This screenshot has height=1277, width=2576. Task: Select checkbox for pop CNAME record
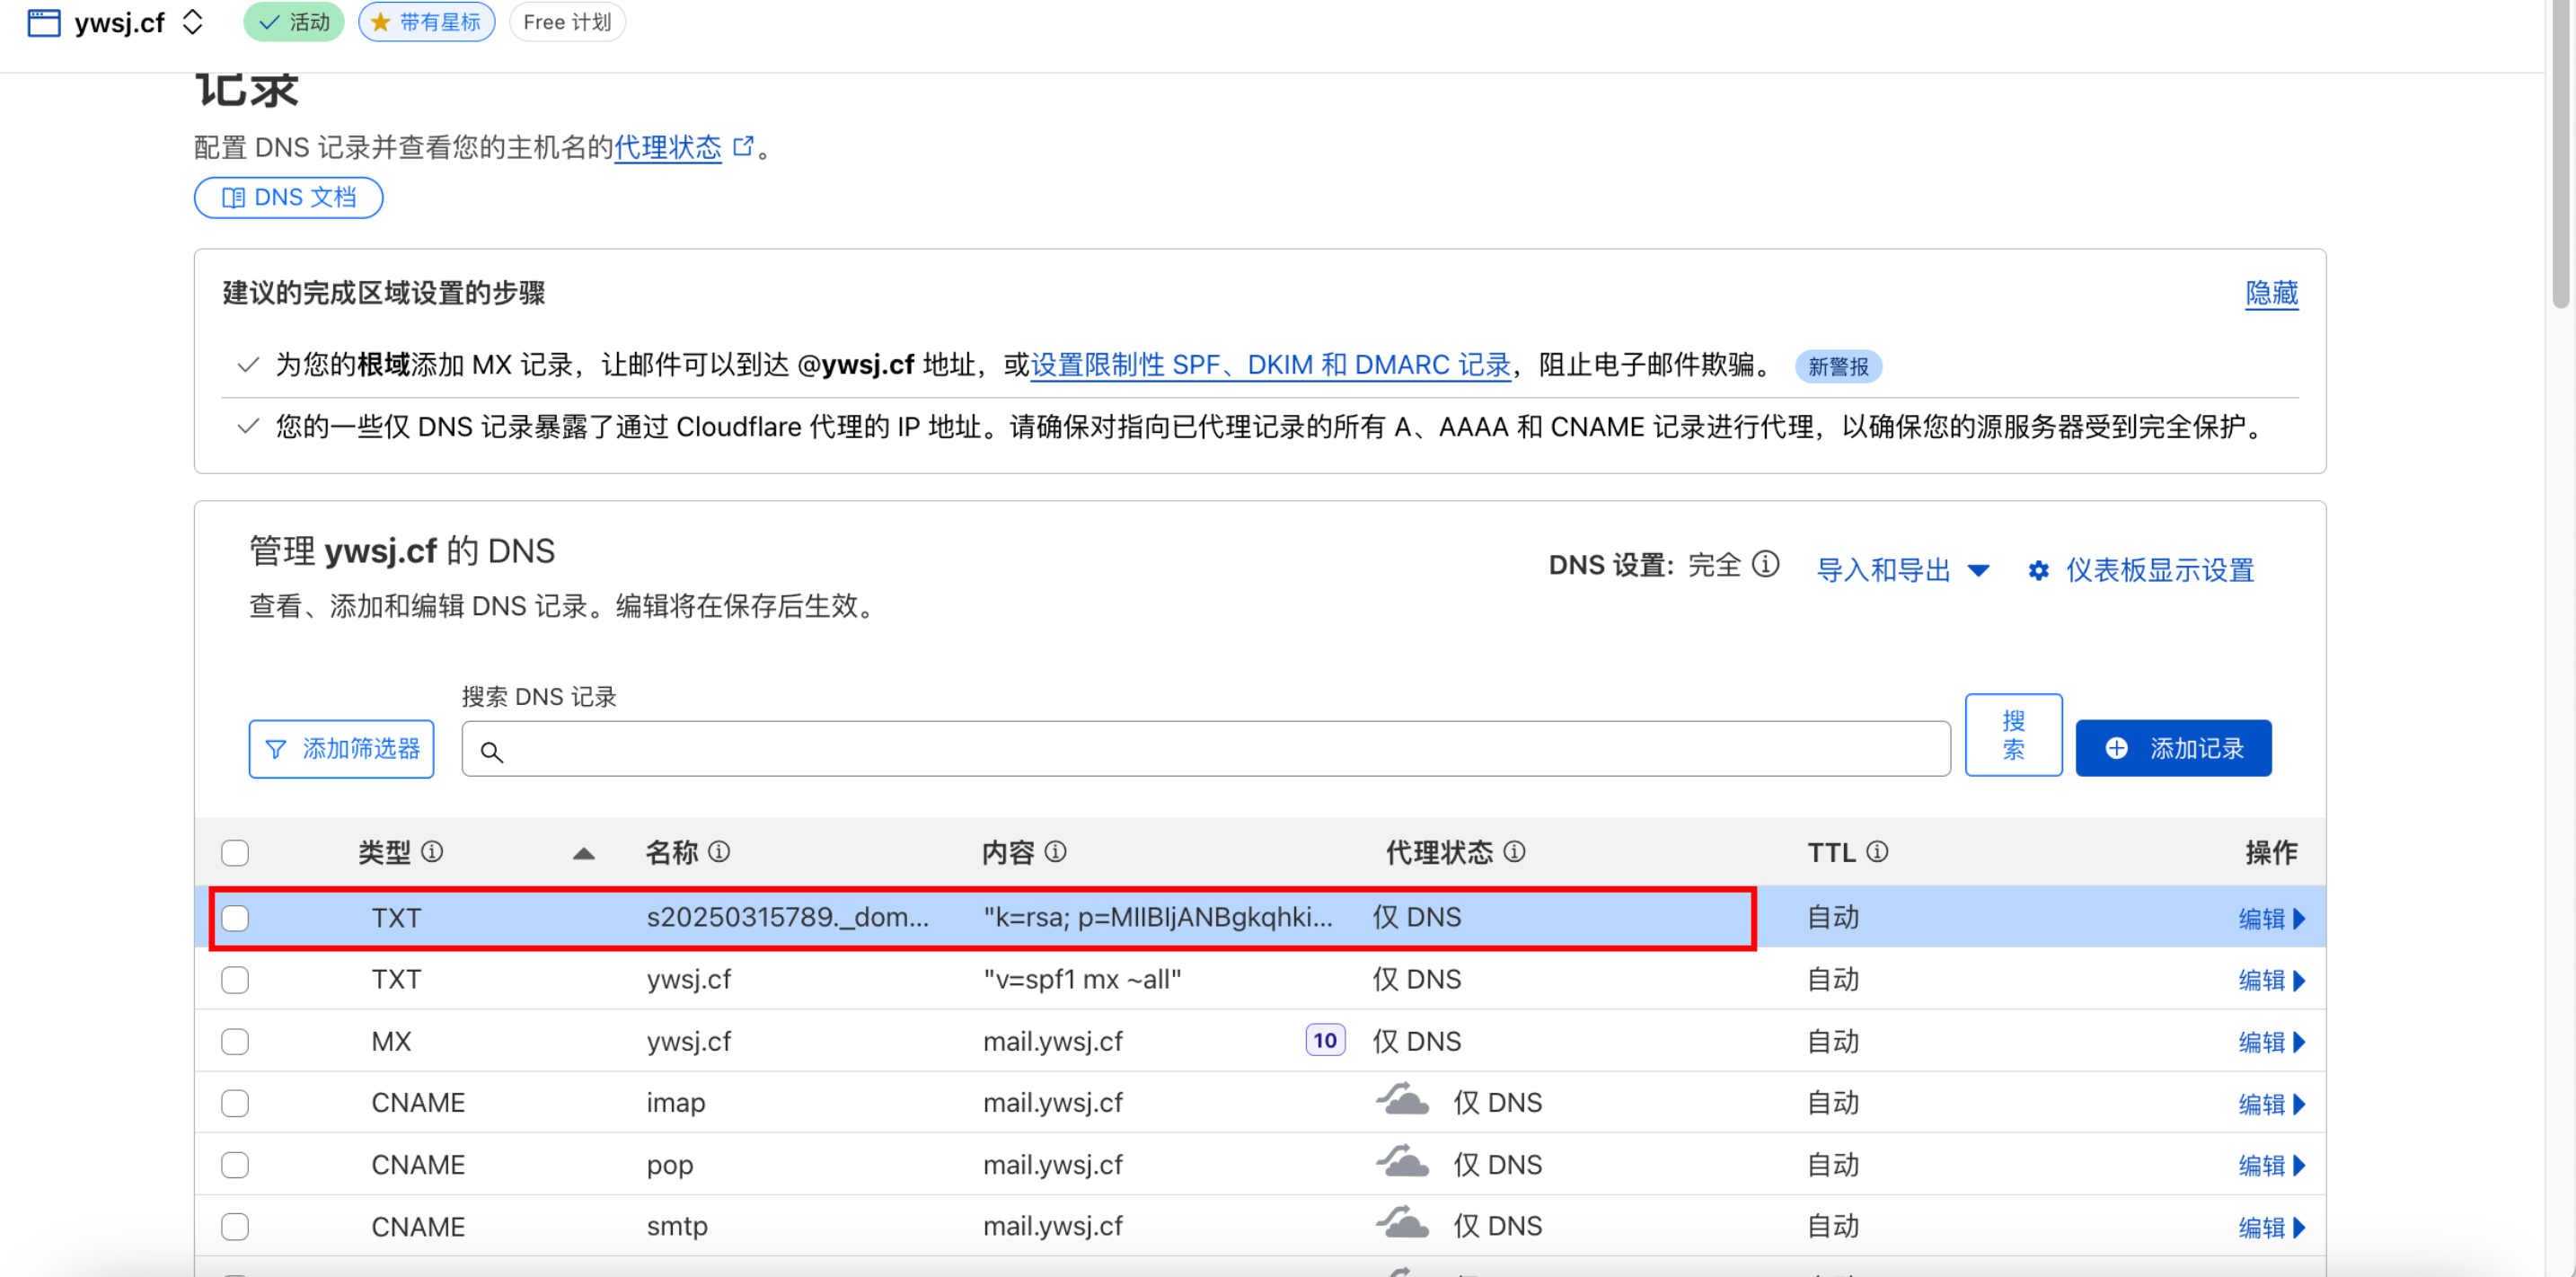pos(235,1165)
